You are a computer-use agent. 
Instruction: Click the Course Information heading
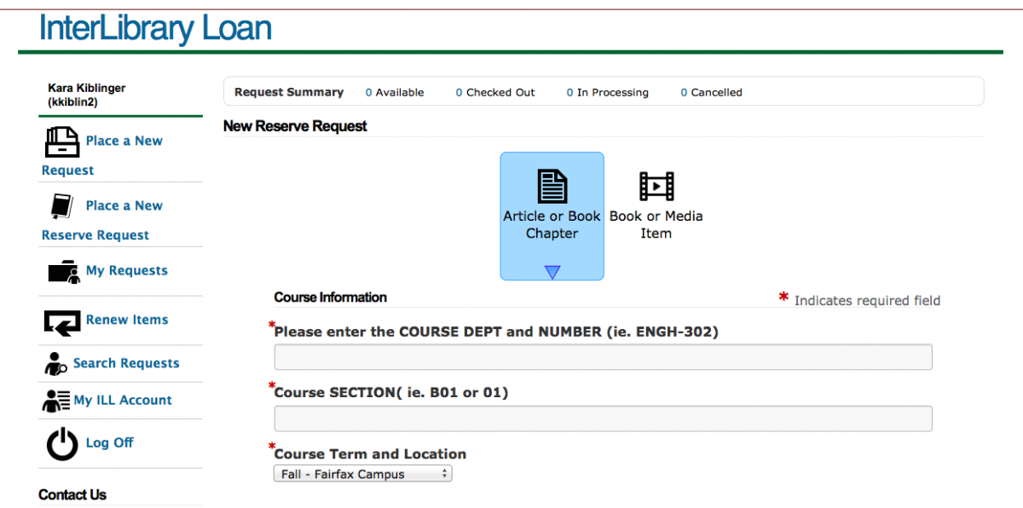pos(331,297)
